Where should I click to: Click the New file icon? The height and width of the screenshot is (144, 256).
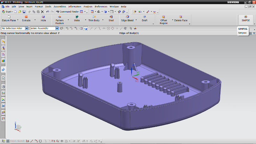pyautogui.click(x=15, y=12)
